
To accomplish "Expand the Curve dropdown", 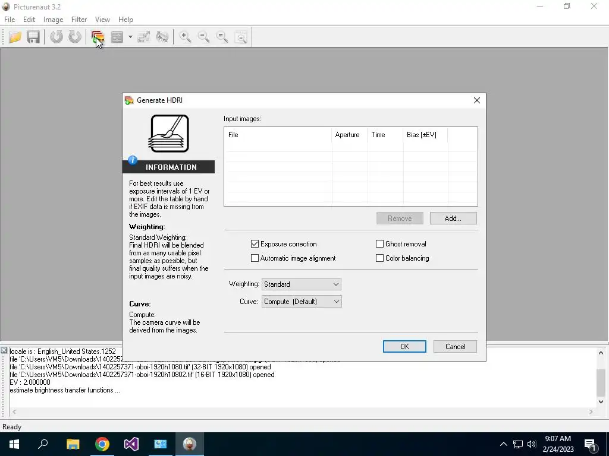I will (x=302, y=302).
